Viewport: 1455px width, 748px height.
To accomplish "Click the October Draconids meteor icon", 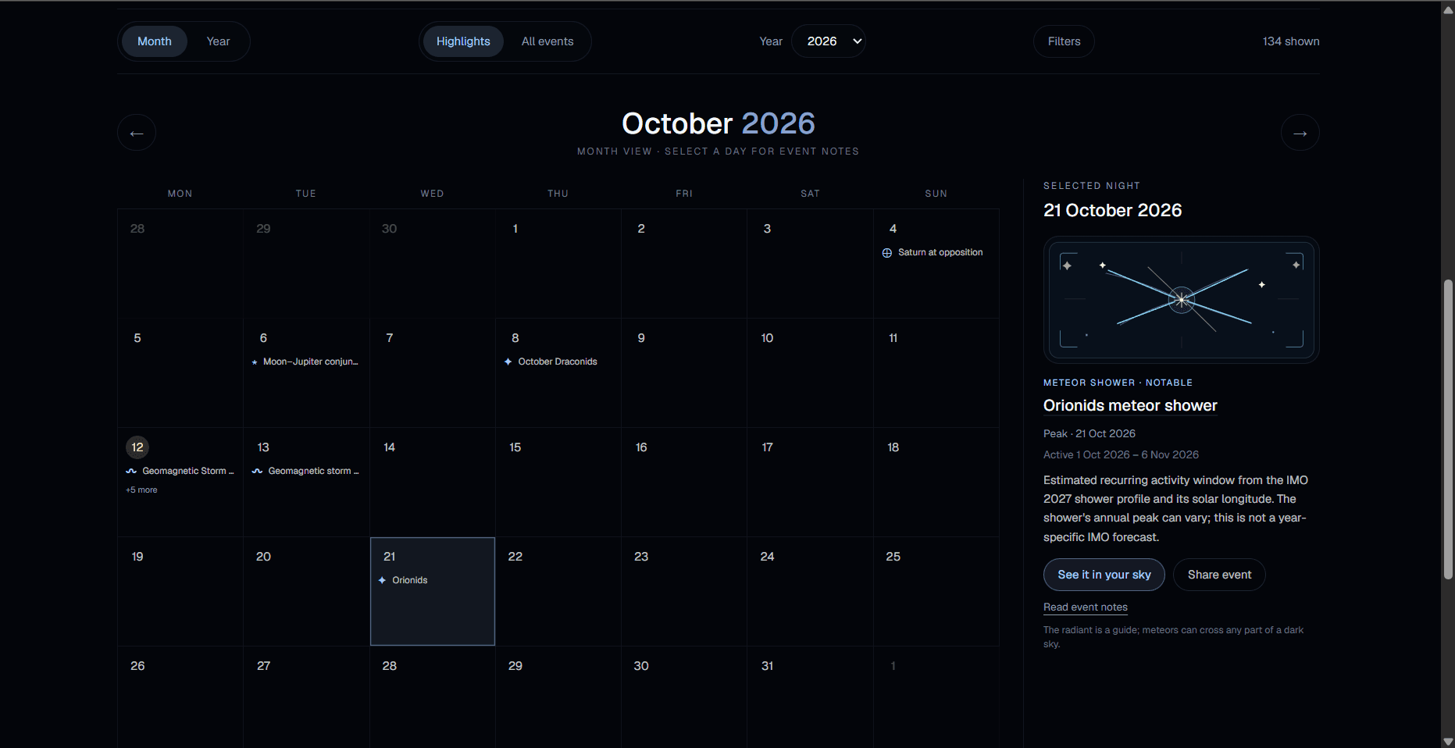I will point(508,362).
